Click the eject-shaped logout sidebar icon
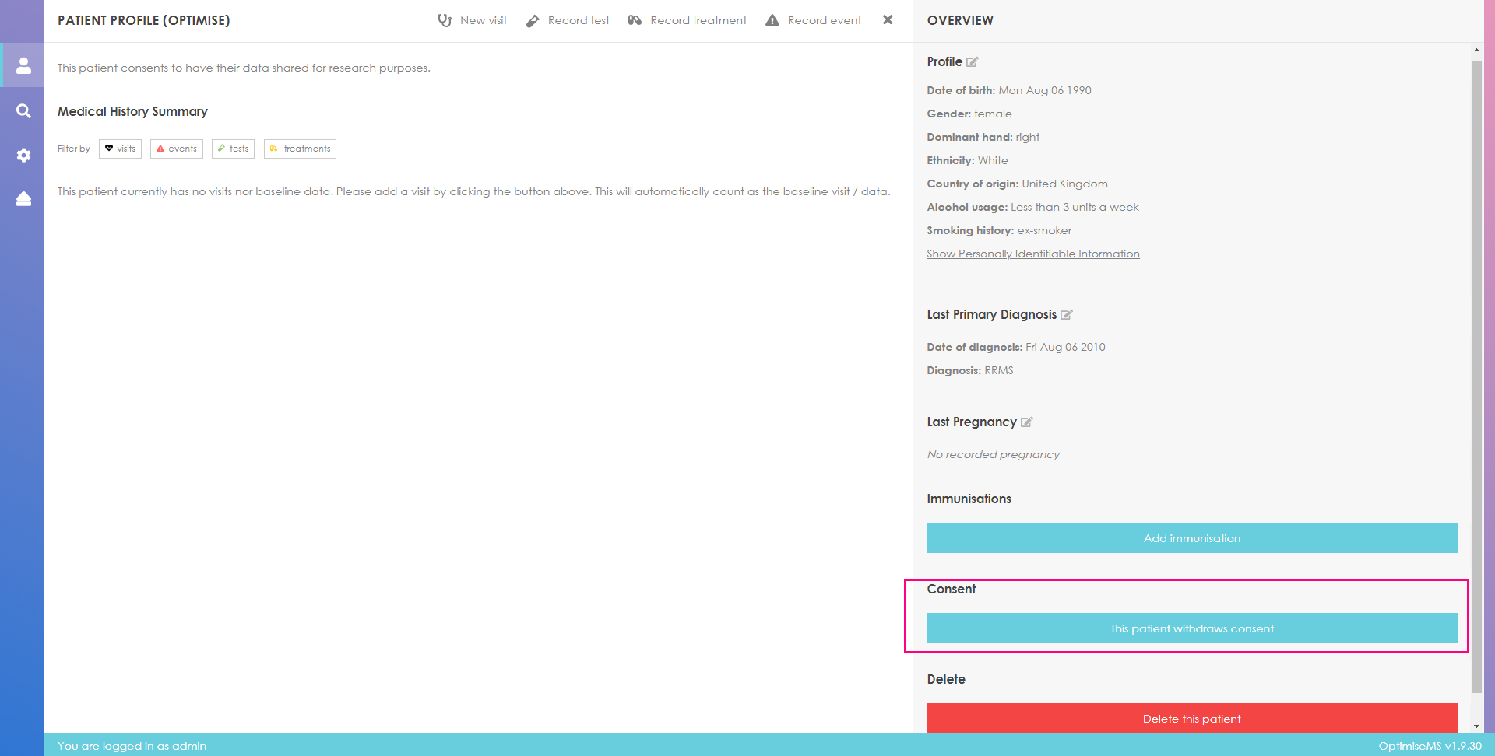 pyautogui.click(x=23, y=199)
